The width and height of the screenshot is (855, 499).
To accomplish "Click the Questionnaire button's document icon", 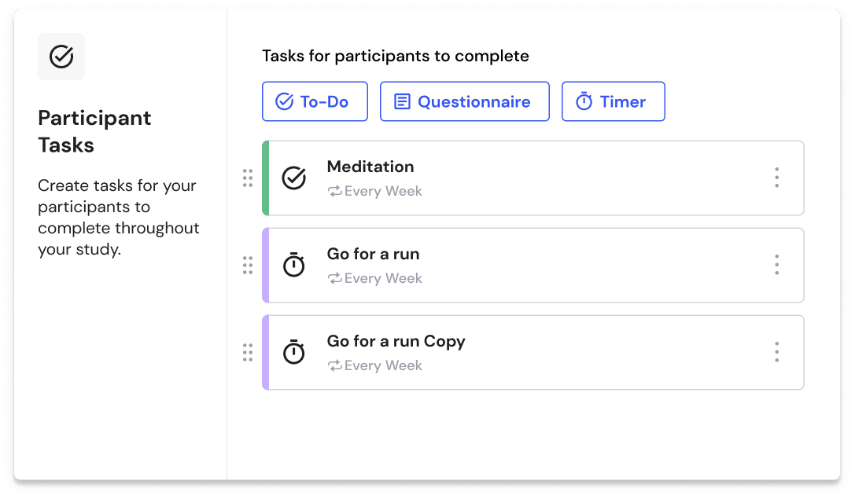I will pyautogui.click(x=404, y=101).
